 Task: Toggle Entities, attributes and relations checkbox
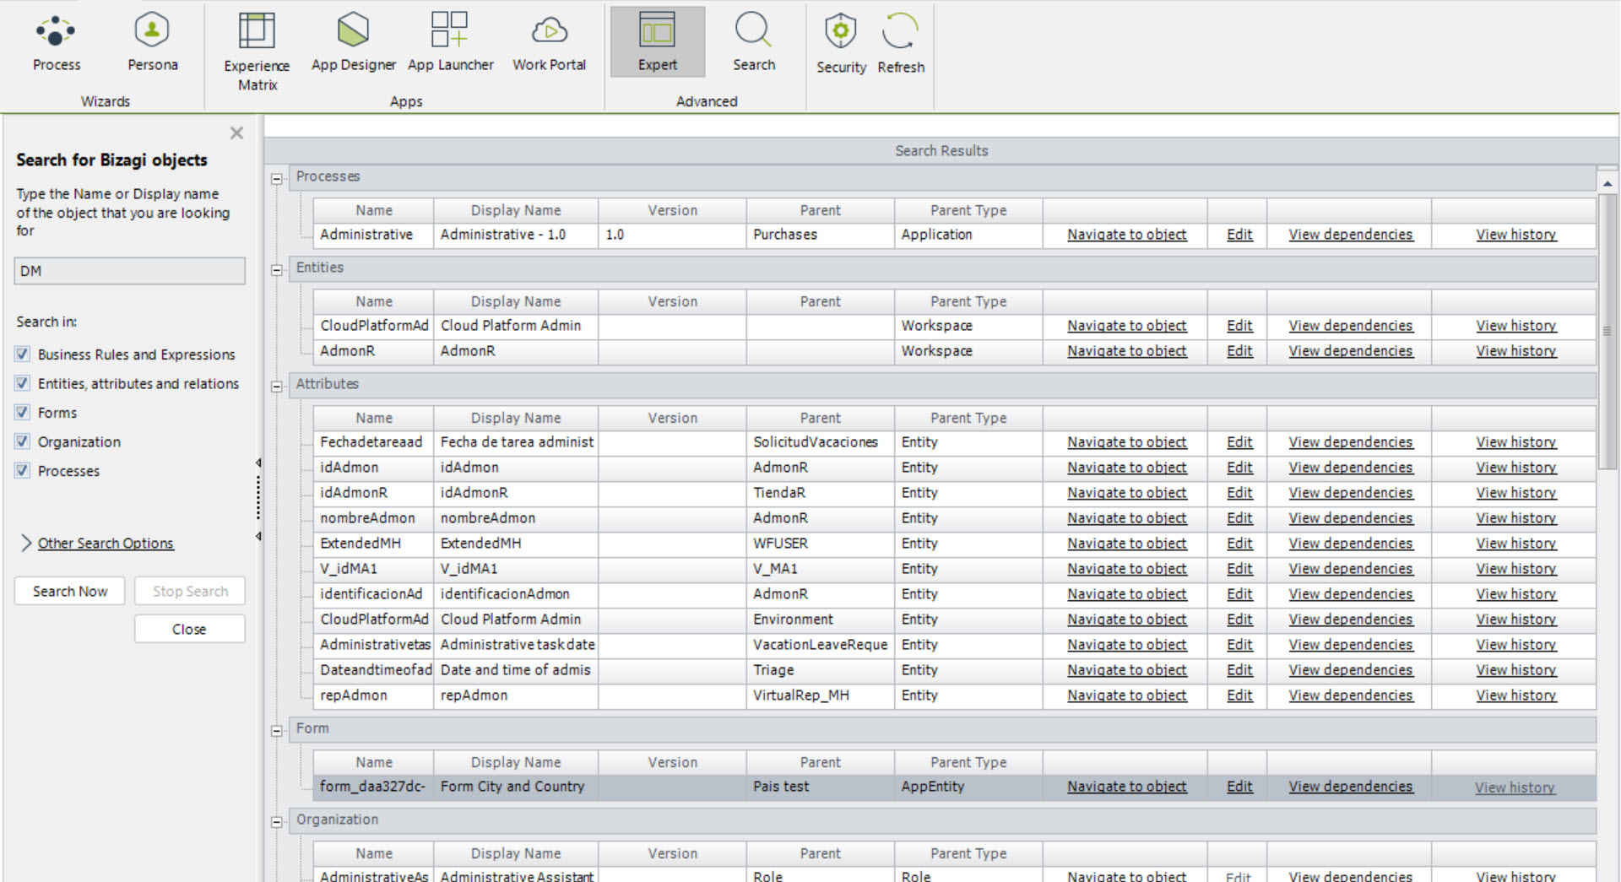coord(23,383)
